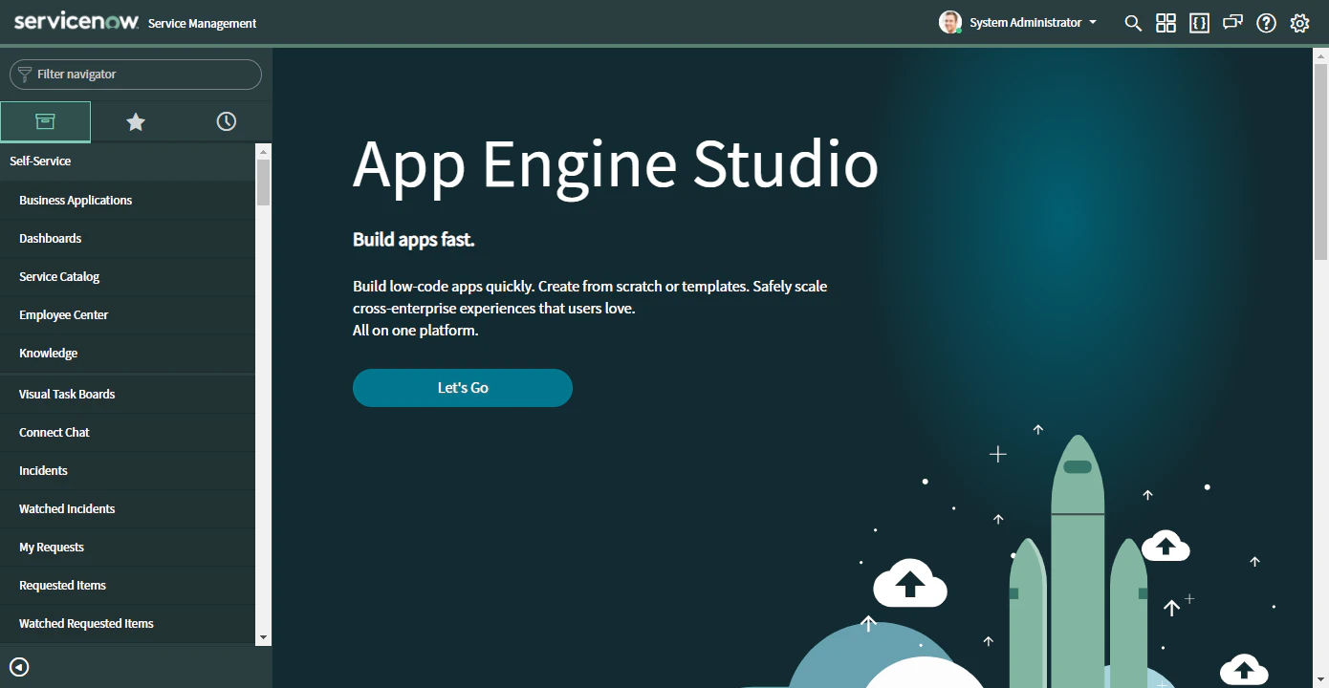Open the curly-braces scope picker icon

1199,23
